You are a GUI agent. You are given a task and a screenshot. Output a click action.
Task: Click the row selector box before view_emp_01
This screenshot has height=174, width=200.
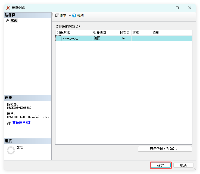coord(58,38)
